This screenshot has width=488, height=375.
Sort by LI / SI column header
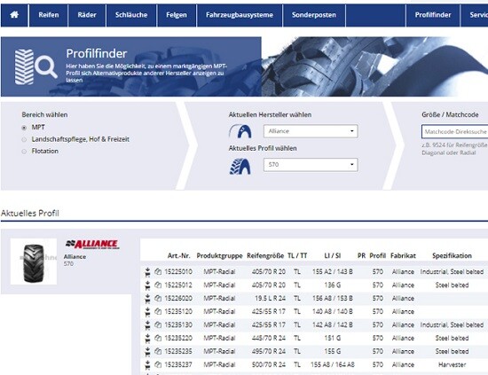(x=333, y=256)
